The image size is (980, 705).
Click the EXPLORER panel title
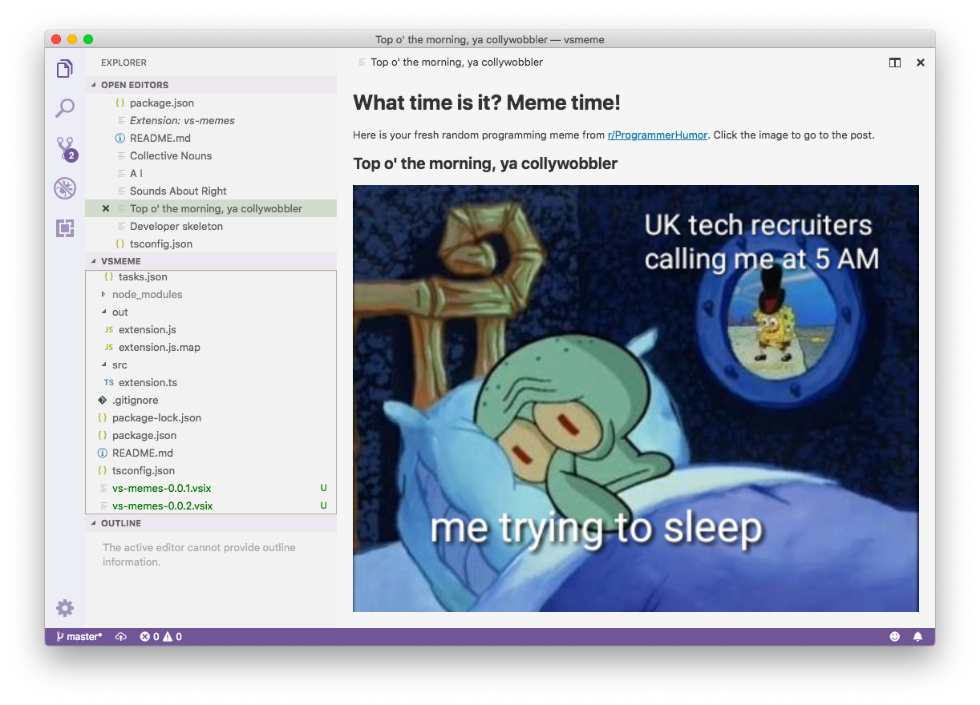[124, 62]
